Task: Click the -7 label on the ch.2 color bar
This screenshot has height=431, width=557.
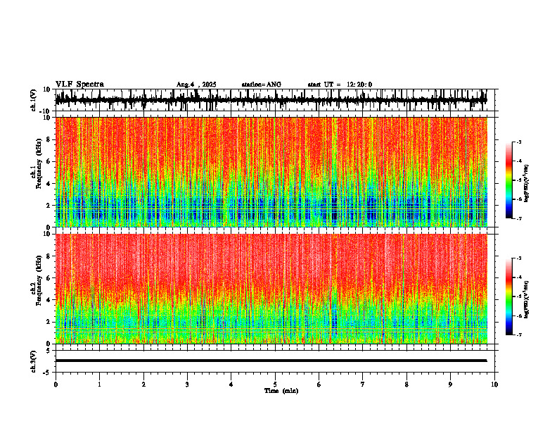Action: click(519, 335)
